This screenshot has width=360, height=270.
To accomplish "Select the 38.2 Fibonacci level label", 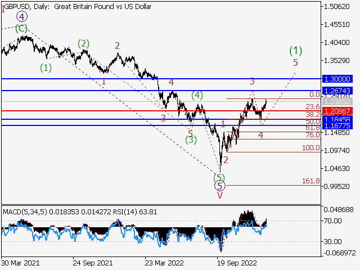I will [x=313, y=115].
